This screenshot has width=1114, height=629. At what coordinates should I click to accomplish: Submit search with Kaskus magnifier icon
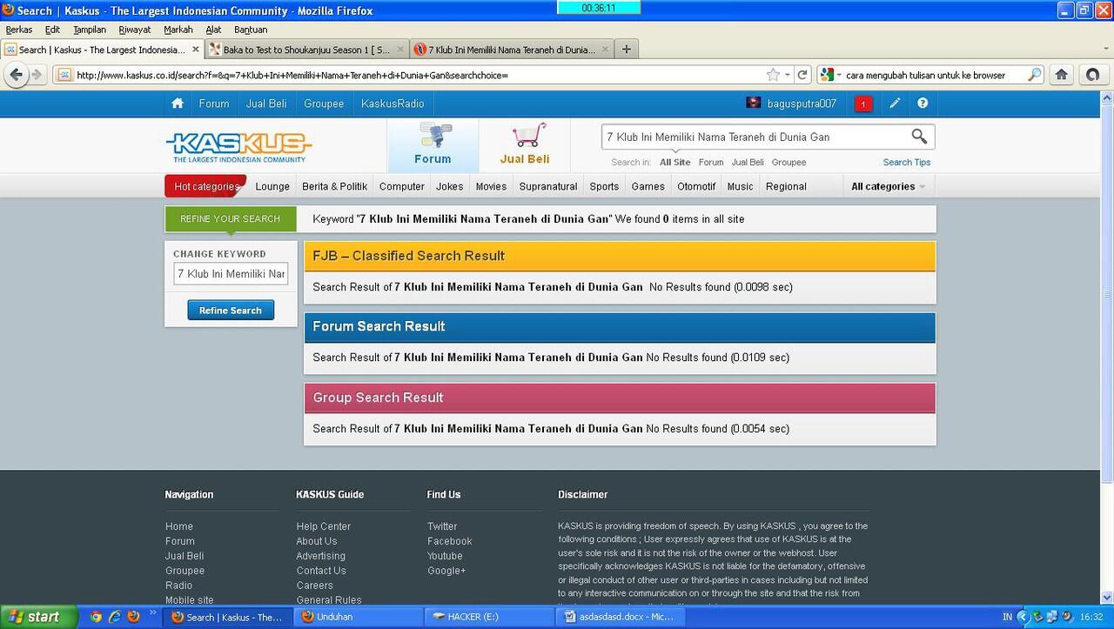coord(919,137)
